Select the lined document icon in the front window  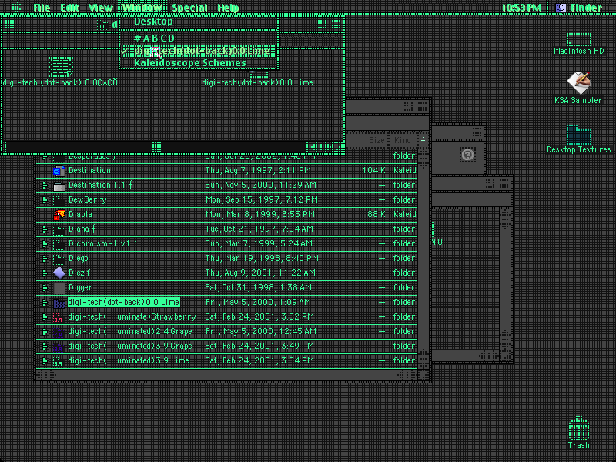61,67
